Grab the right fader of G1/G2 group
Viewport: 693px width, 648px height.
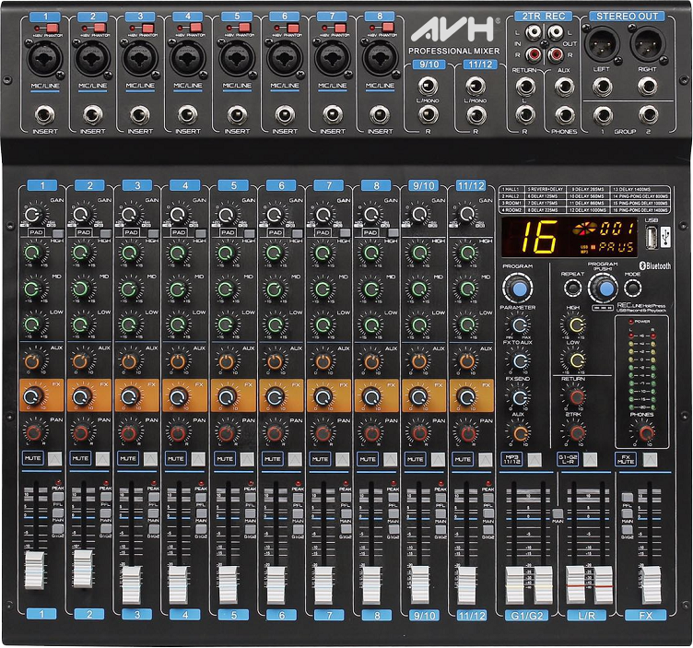coord(543,584)
